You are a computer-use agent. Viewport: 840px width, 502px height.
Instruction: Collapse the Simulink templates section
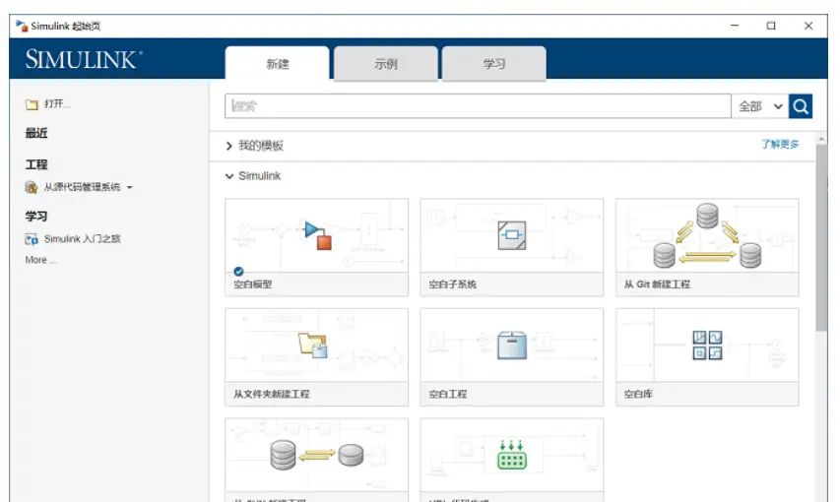point(229,176)
